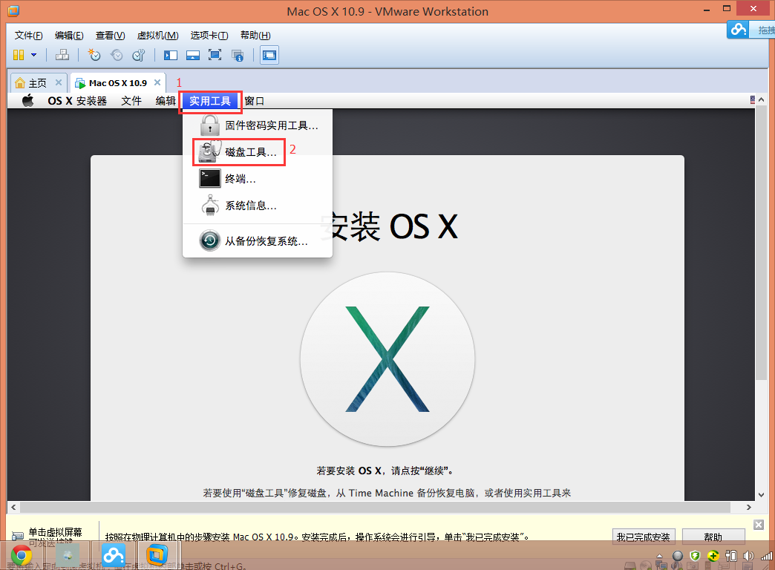This screenshot has width=775, height=570.
Task: Open the power options dropdown arrow
Action: (33, 55)
